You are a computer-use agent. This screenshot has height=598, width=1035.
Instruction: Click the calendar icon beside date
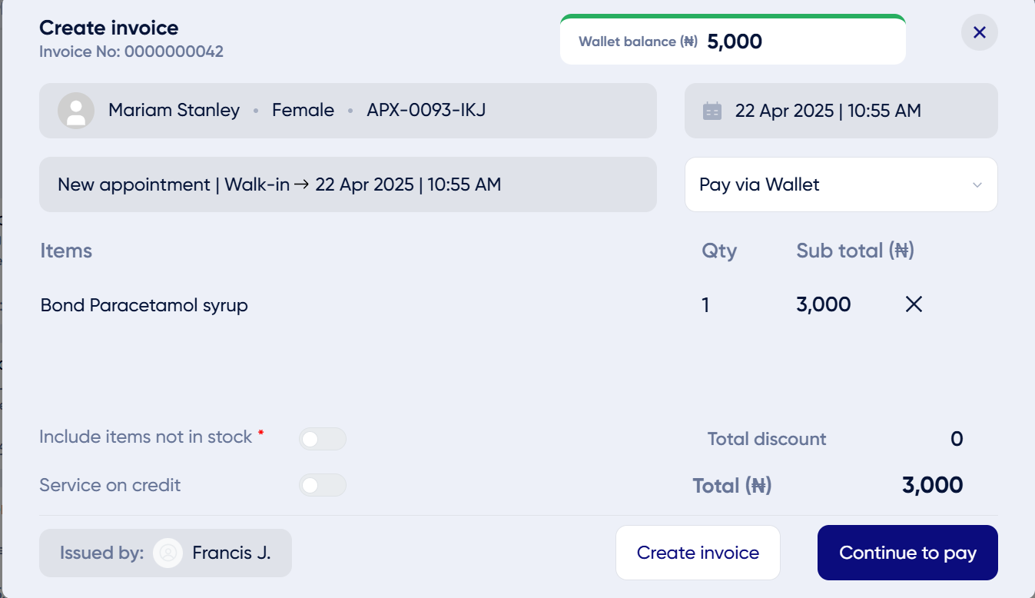click(712, 111)
